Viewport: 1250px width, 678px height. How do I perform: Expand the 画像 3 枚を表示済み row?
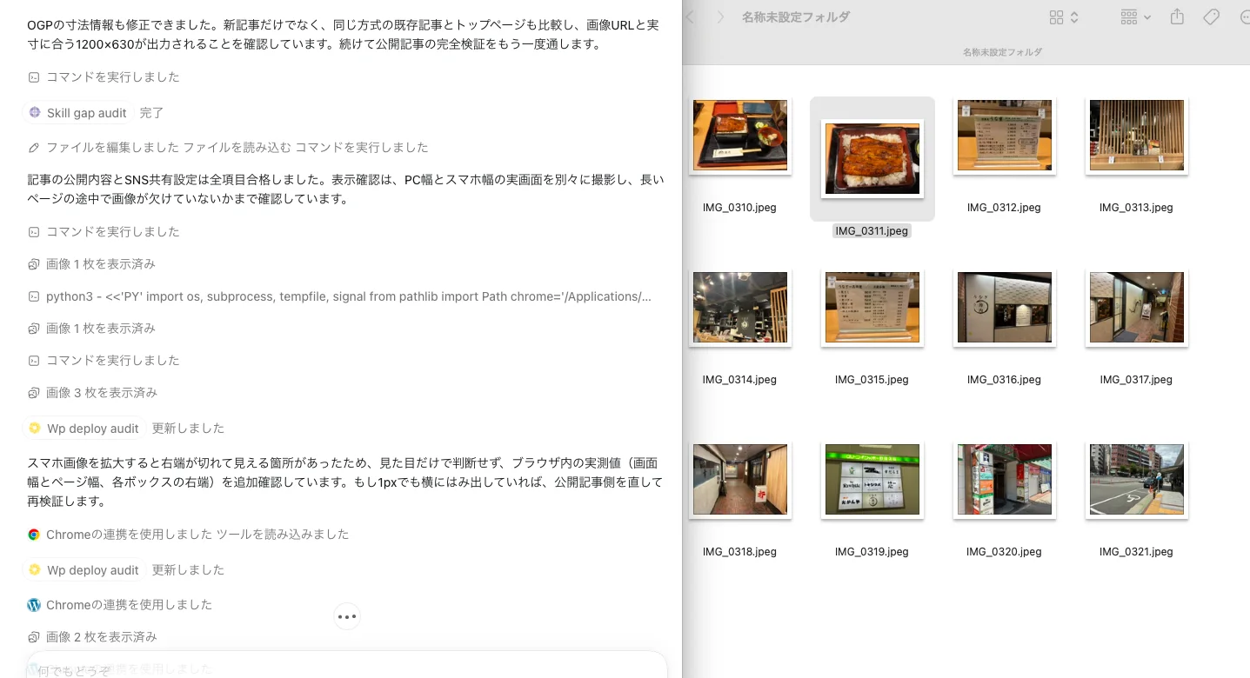92,393
